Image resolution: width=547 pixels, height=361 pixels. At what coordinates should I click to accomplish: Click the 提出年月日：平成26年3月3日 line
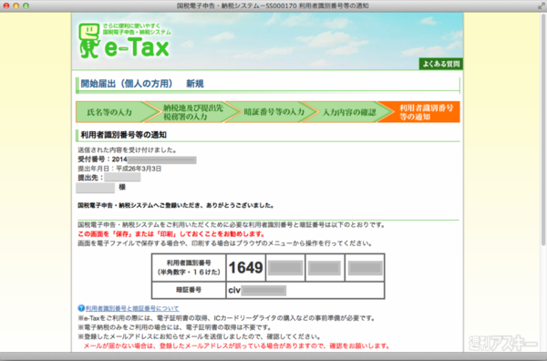(119, 169)
